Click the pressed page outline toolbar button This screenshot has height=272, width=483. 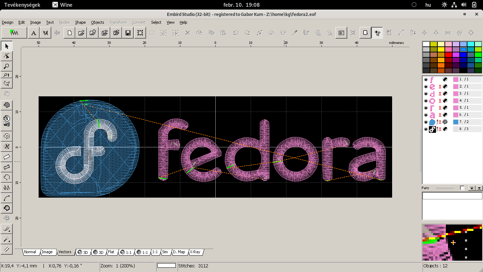[x=365, y=33]
